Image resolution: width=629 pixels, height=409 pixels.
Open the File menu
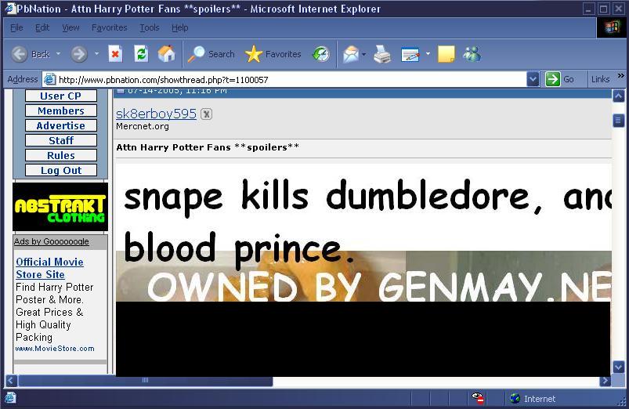[16, 27]
